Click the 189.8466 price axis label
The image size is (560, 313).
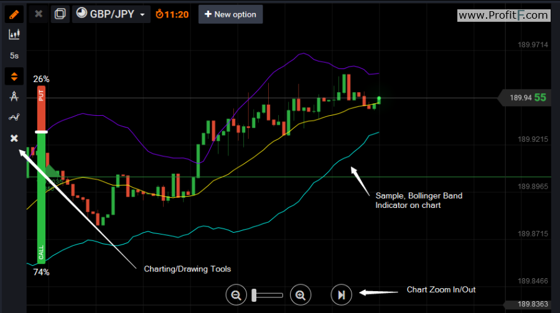[x=533, y=281]
